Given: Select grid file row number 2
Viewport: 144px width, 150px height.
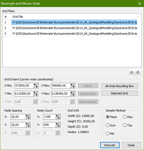Looking at the screenshot, I should pyautogui.click(x=70, y=28).
